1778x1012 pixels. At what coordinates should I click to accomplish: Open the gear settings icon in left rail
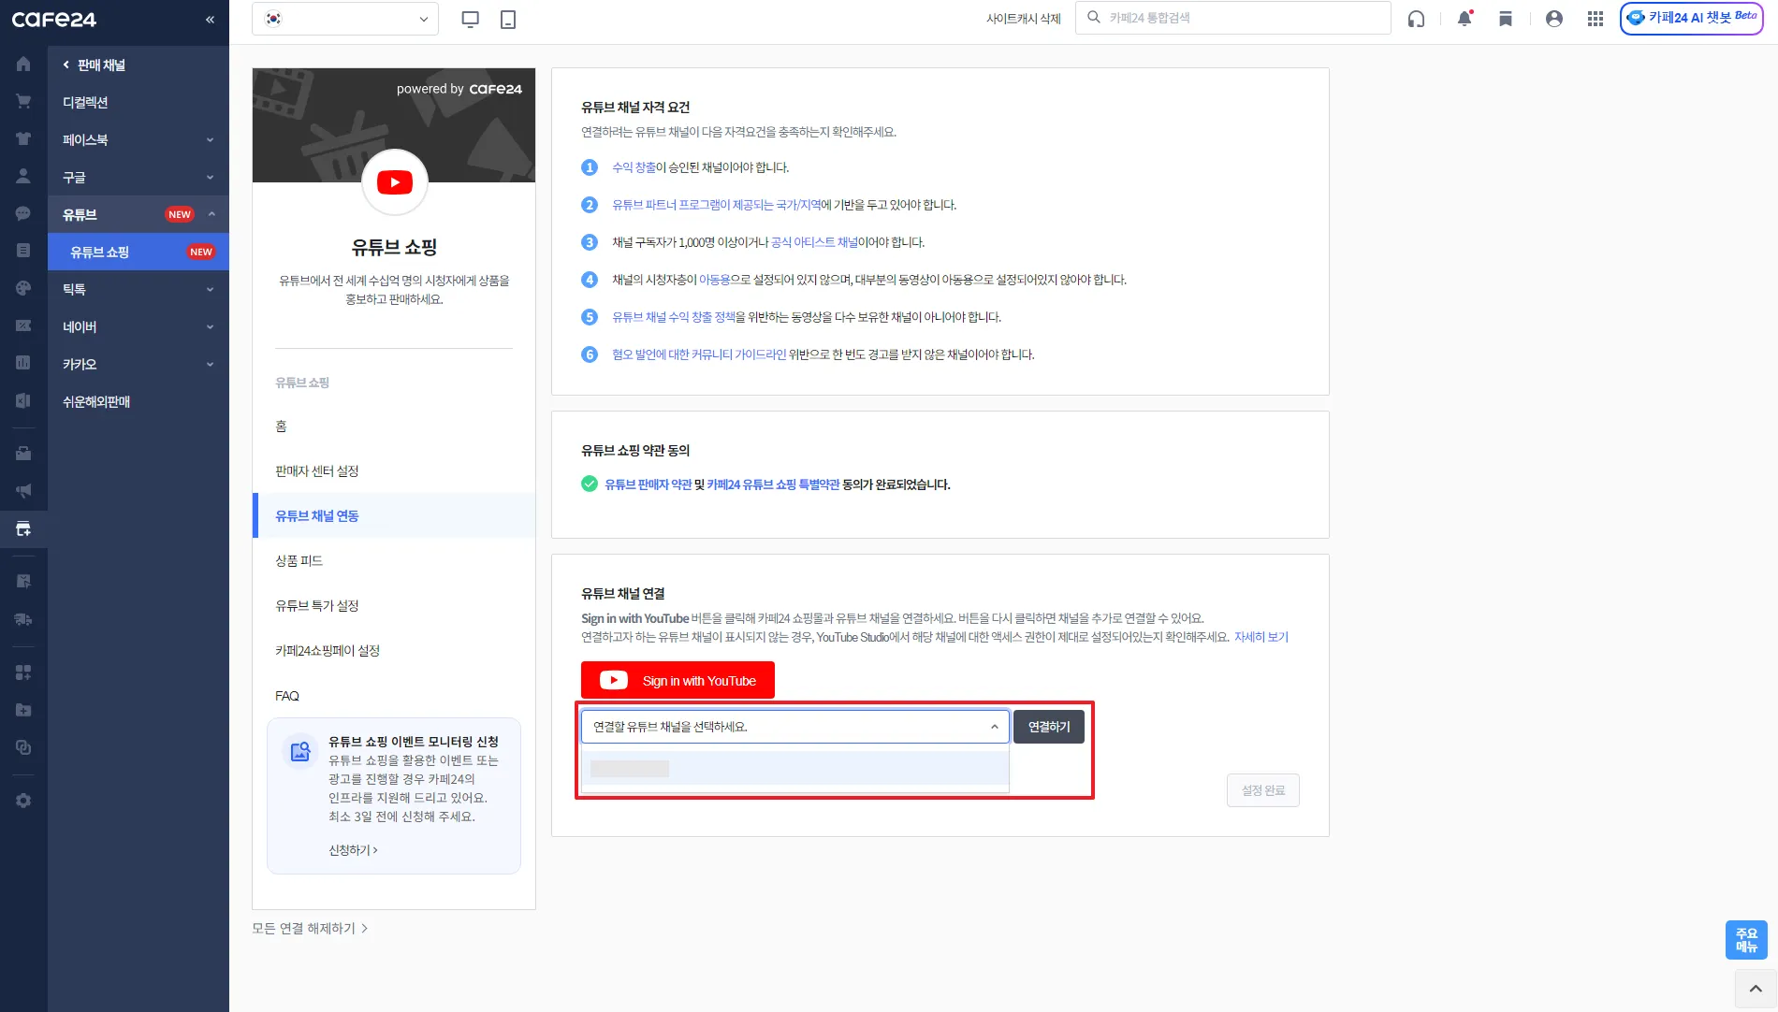pyautogui.click(x=23, y=801)
